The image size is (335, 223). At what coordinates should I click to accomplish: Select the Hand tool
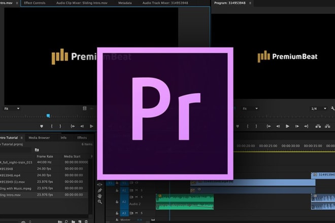point(100,196)
